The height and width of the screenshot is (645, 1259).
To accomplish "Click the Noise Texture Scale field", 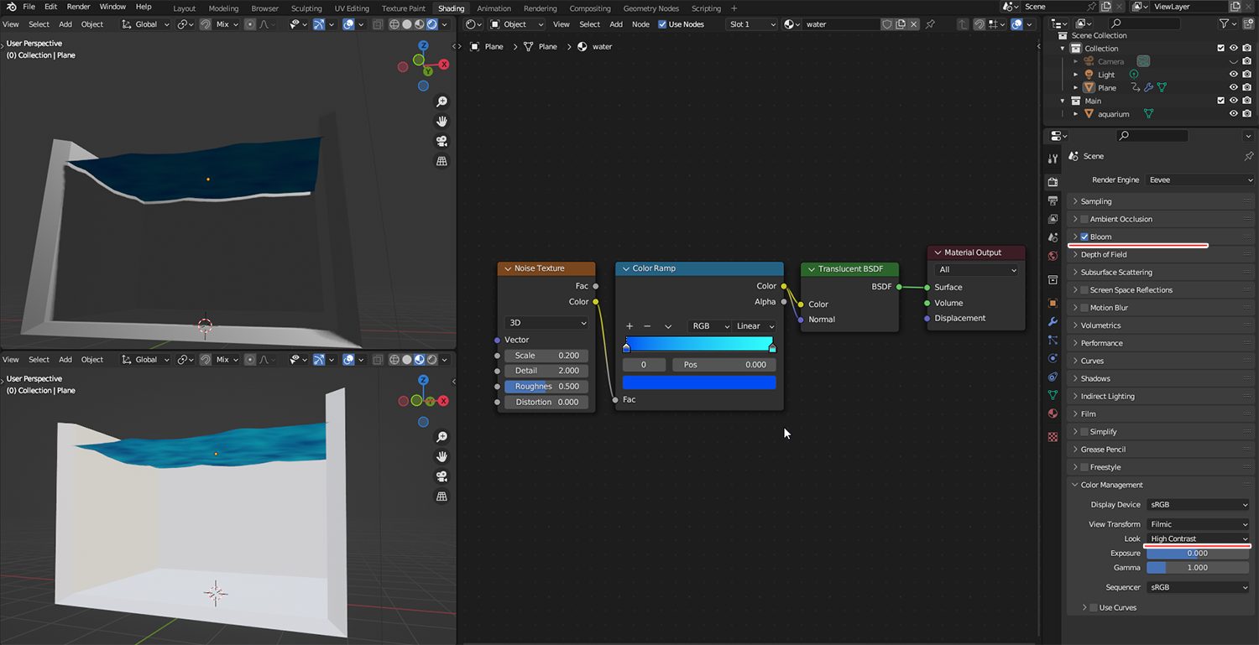I will pos(546,356).
